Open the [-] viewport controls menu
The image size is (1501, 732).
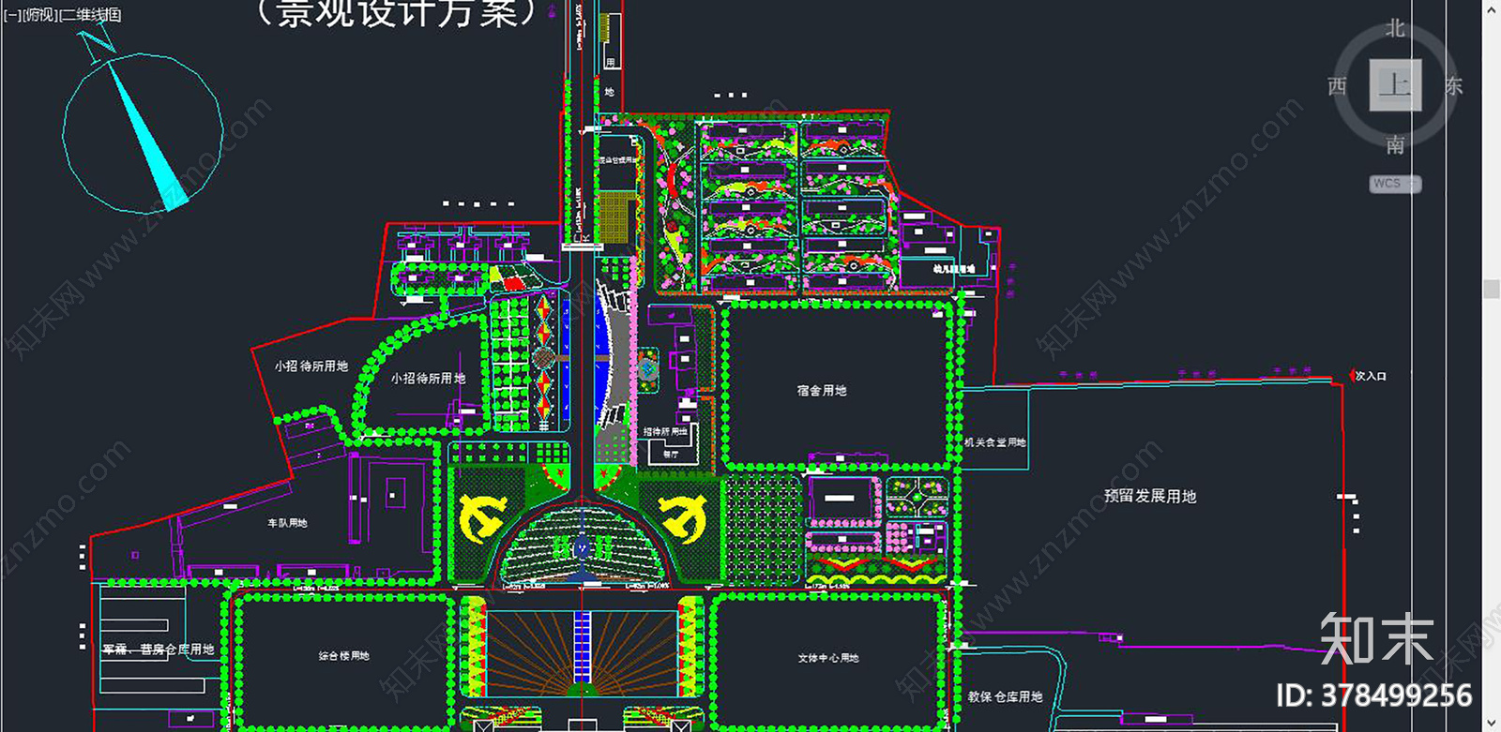[x=11, y=15]
